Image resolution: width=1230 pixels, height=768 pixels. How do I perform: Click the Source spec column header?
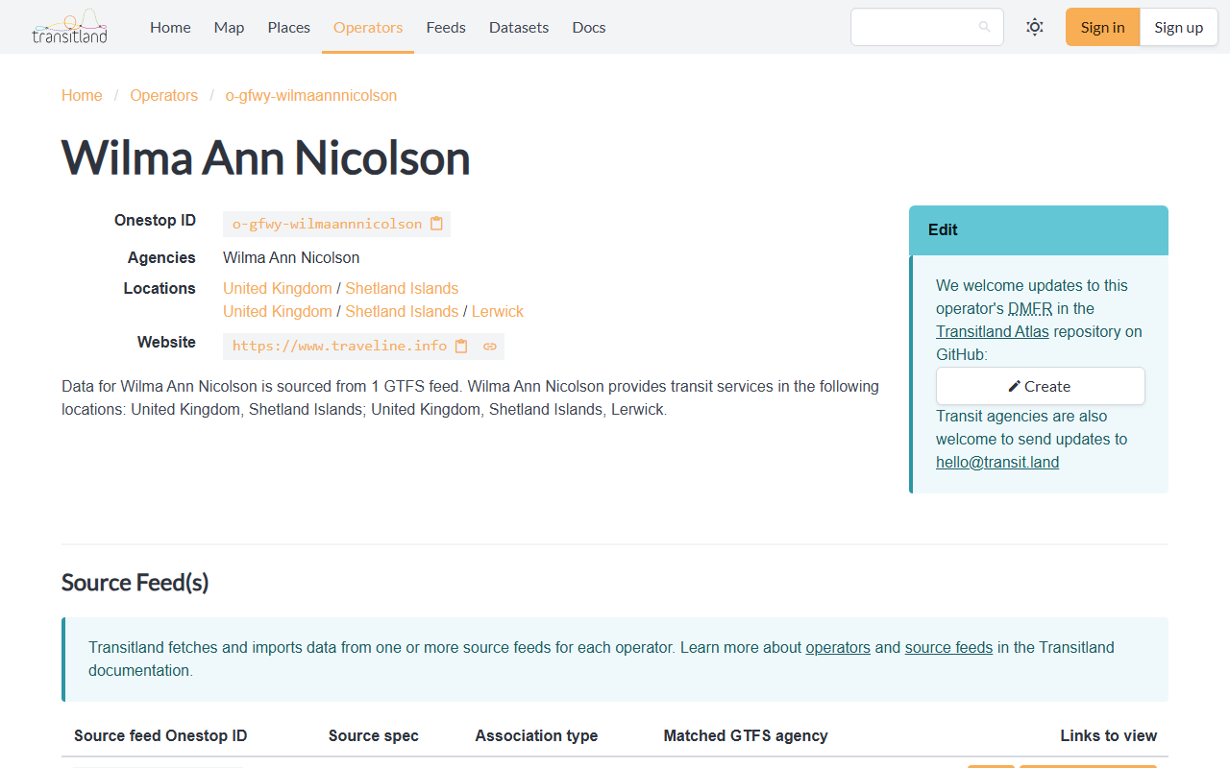tap(374, 735)
